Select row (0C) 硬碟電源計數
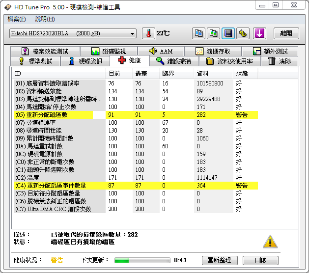 pyautogui.click(x=136, y=154)
